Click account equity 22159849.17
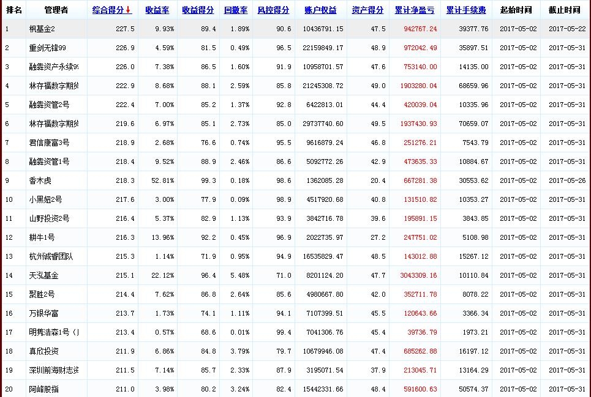 pyautogui.click(x=323, y=48)
